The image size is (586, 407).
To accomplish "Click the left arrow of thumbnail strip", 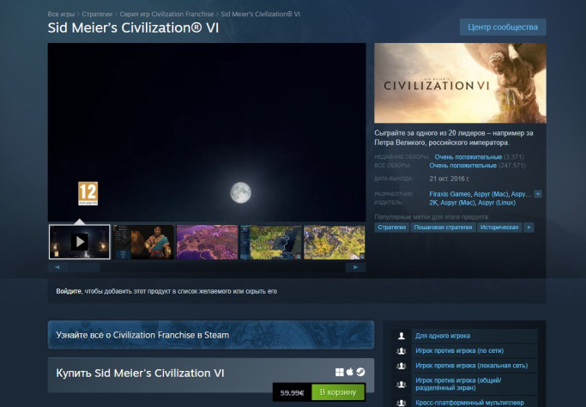I will coord(57,267).
